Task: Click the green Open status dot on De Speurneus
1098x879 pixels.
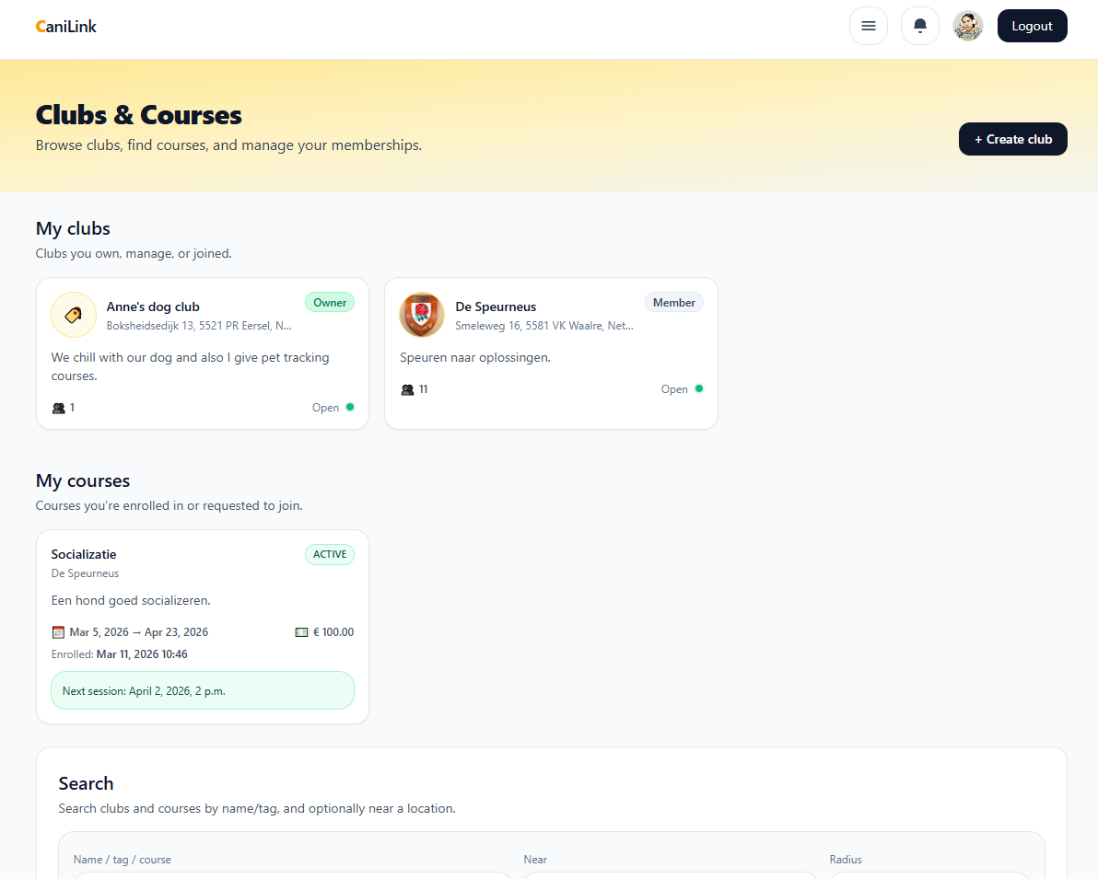Action: [x=699, y=388]
